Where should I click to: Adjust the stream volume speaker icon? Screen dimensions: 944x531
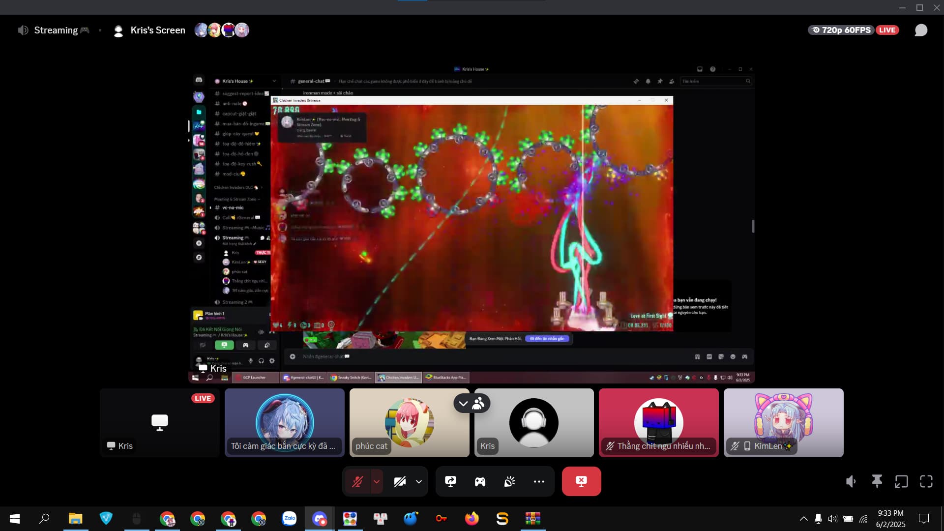point(851,481)
